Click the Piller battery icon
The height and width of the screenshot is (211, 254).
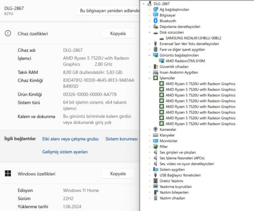[x=155, y=146]
